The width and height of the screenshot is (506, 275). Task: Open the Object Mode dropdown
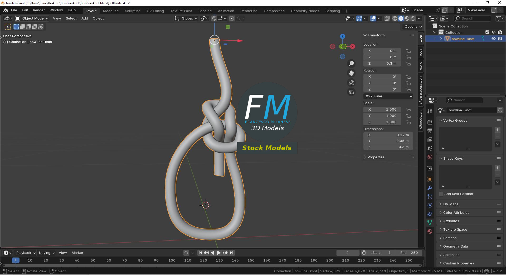click(x=32, y=18)
